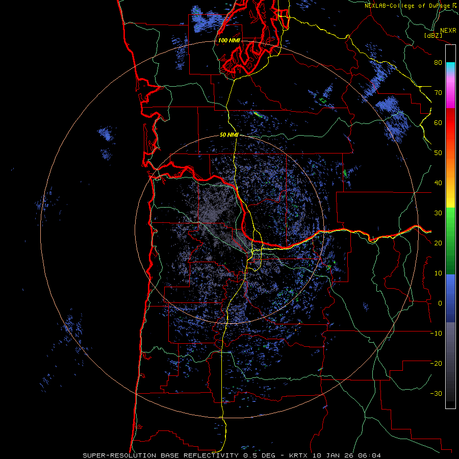Viewport: 459px width, 459px height.
Task: Click the 60 value on the dBZ scale
Action: [438, 123]
